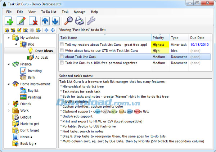Collapse the Finance tree node
Screen dimensions: 216x152
[9, 64]
